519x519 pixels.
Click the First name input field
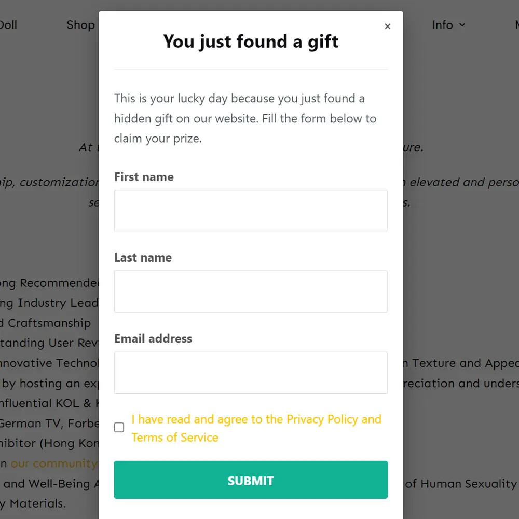coord(251,211)
